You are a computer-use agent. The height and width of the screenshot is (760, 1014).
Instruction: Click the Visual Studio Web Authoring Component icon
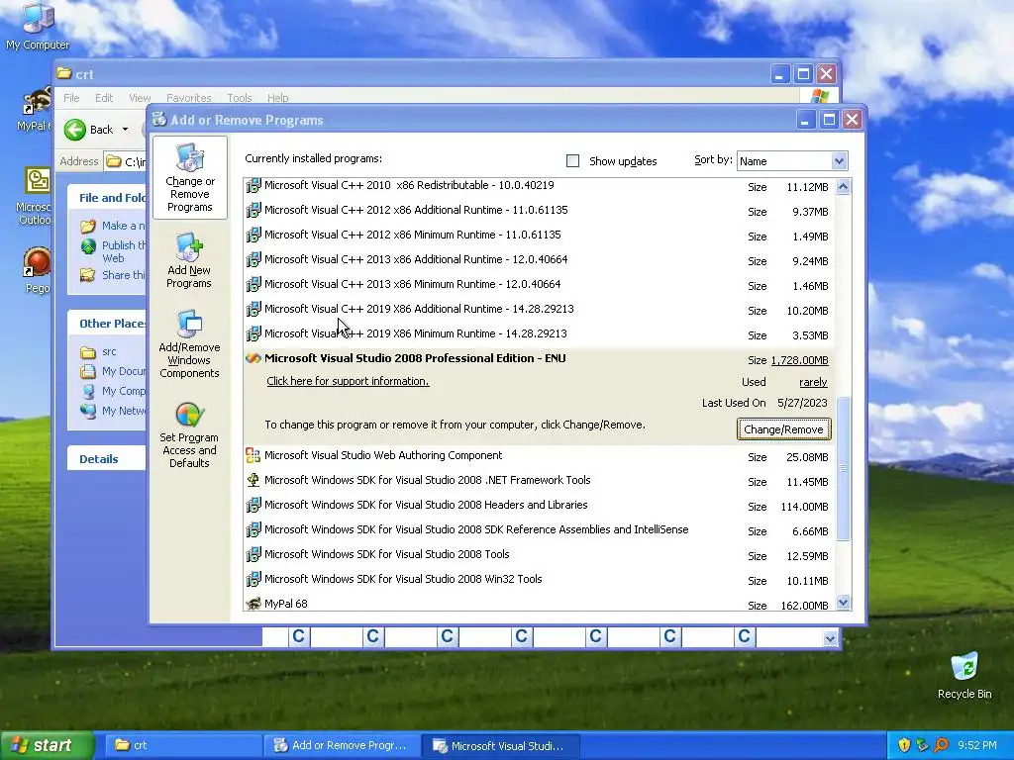pos(253,455)
